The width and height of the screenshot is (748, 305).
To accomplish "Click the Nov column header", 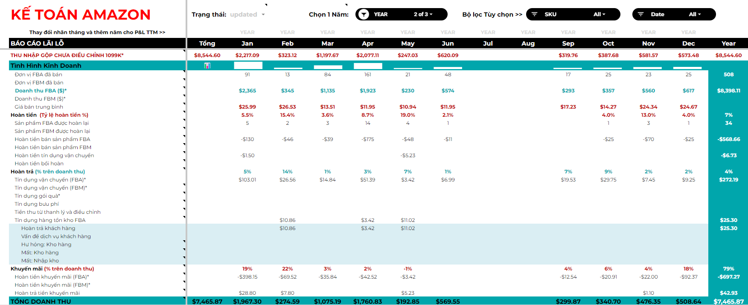I will tap(649, 43).
